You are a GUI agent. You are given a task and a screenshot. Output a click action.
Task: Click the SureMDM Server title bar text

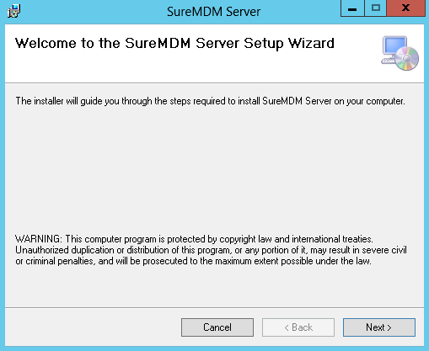pyautogui.click(x=213, y=12)
